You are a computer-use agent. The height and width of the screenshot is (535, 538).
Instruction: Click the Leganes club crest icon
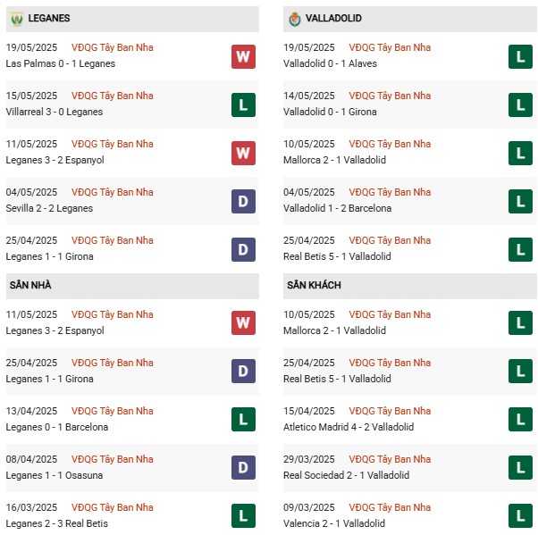(x=16, y=19)
